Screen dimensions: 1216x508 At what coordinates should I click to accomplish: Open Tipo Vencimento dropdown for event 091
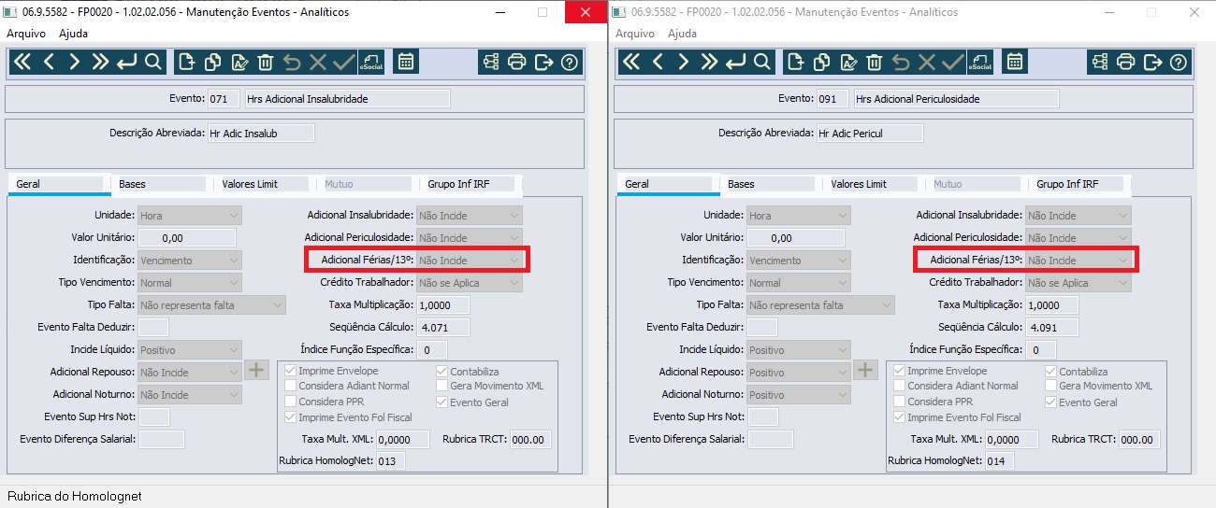click(798, 282)
